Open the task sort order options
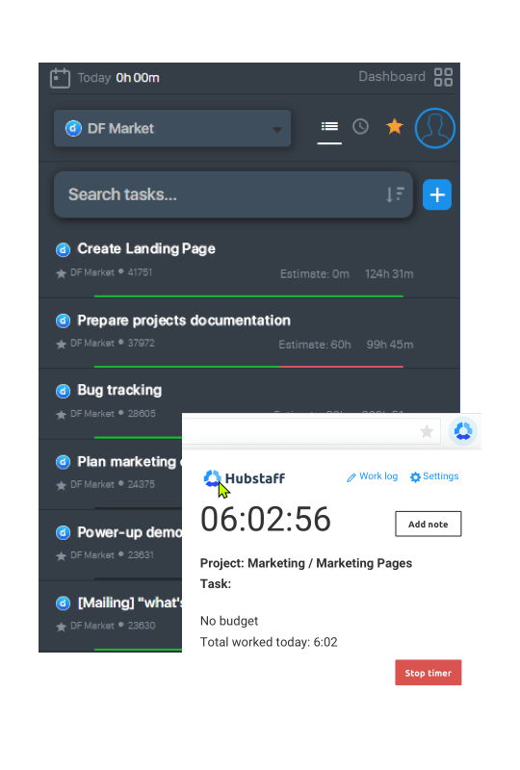This screenshot has height=770, width=520. [395, 194]
